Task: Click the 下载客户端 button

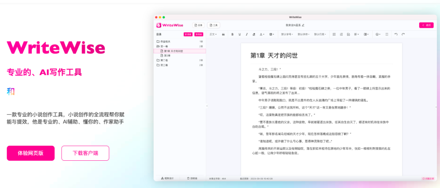Action: (x=85, y=153)
